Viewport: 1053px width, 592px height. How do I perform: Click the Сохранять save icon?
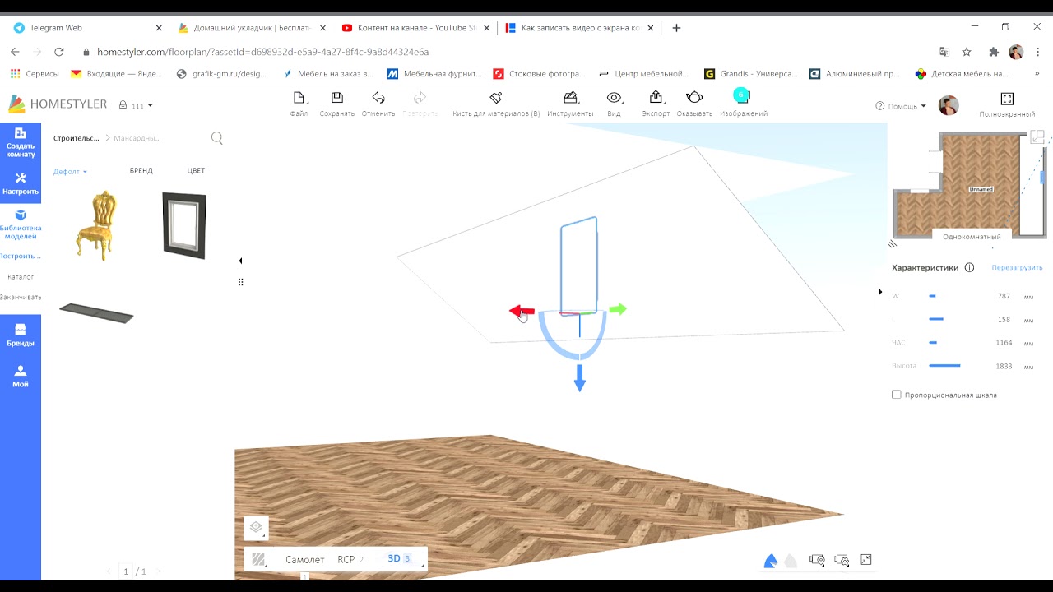click(337, 98)
